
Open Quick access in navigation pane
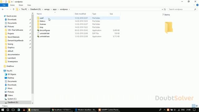tap(12, 16)
